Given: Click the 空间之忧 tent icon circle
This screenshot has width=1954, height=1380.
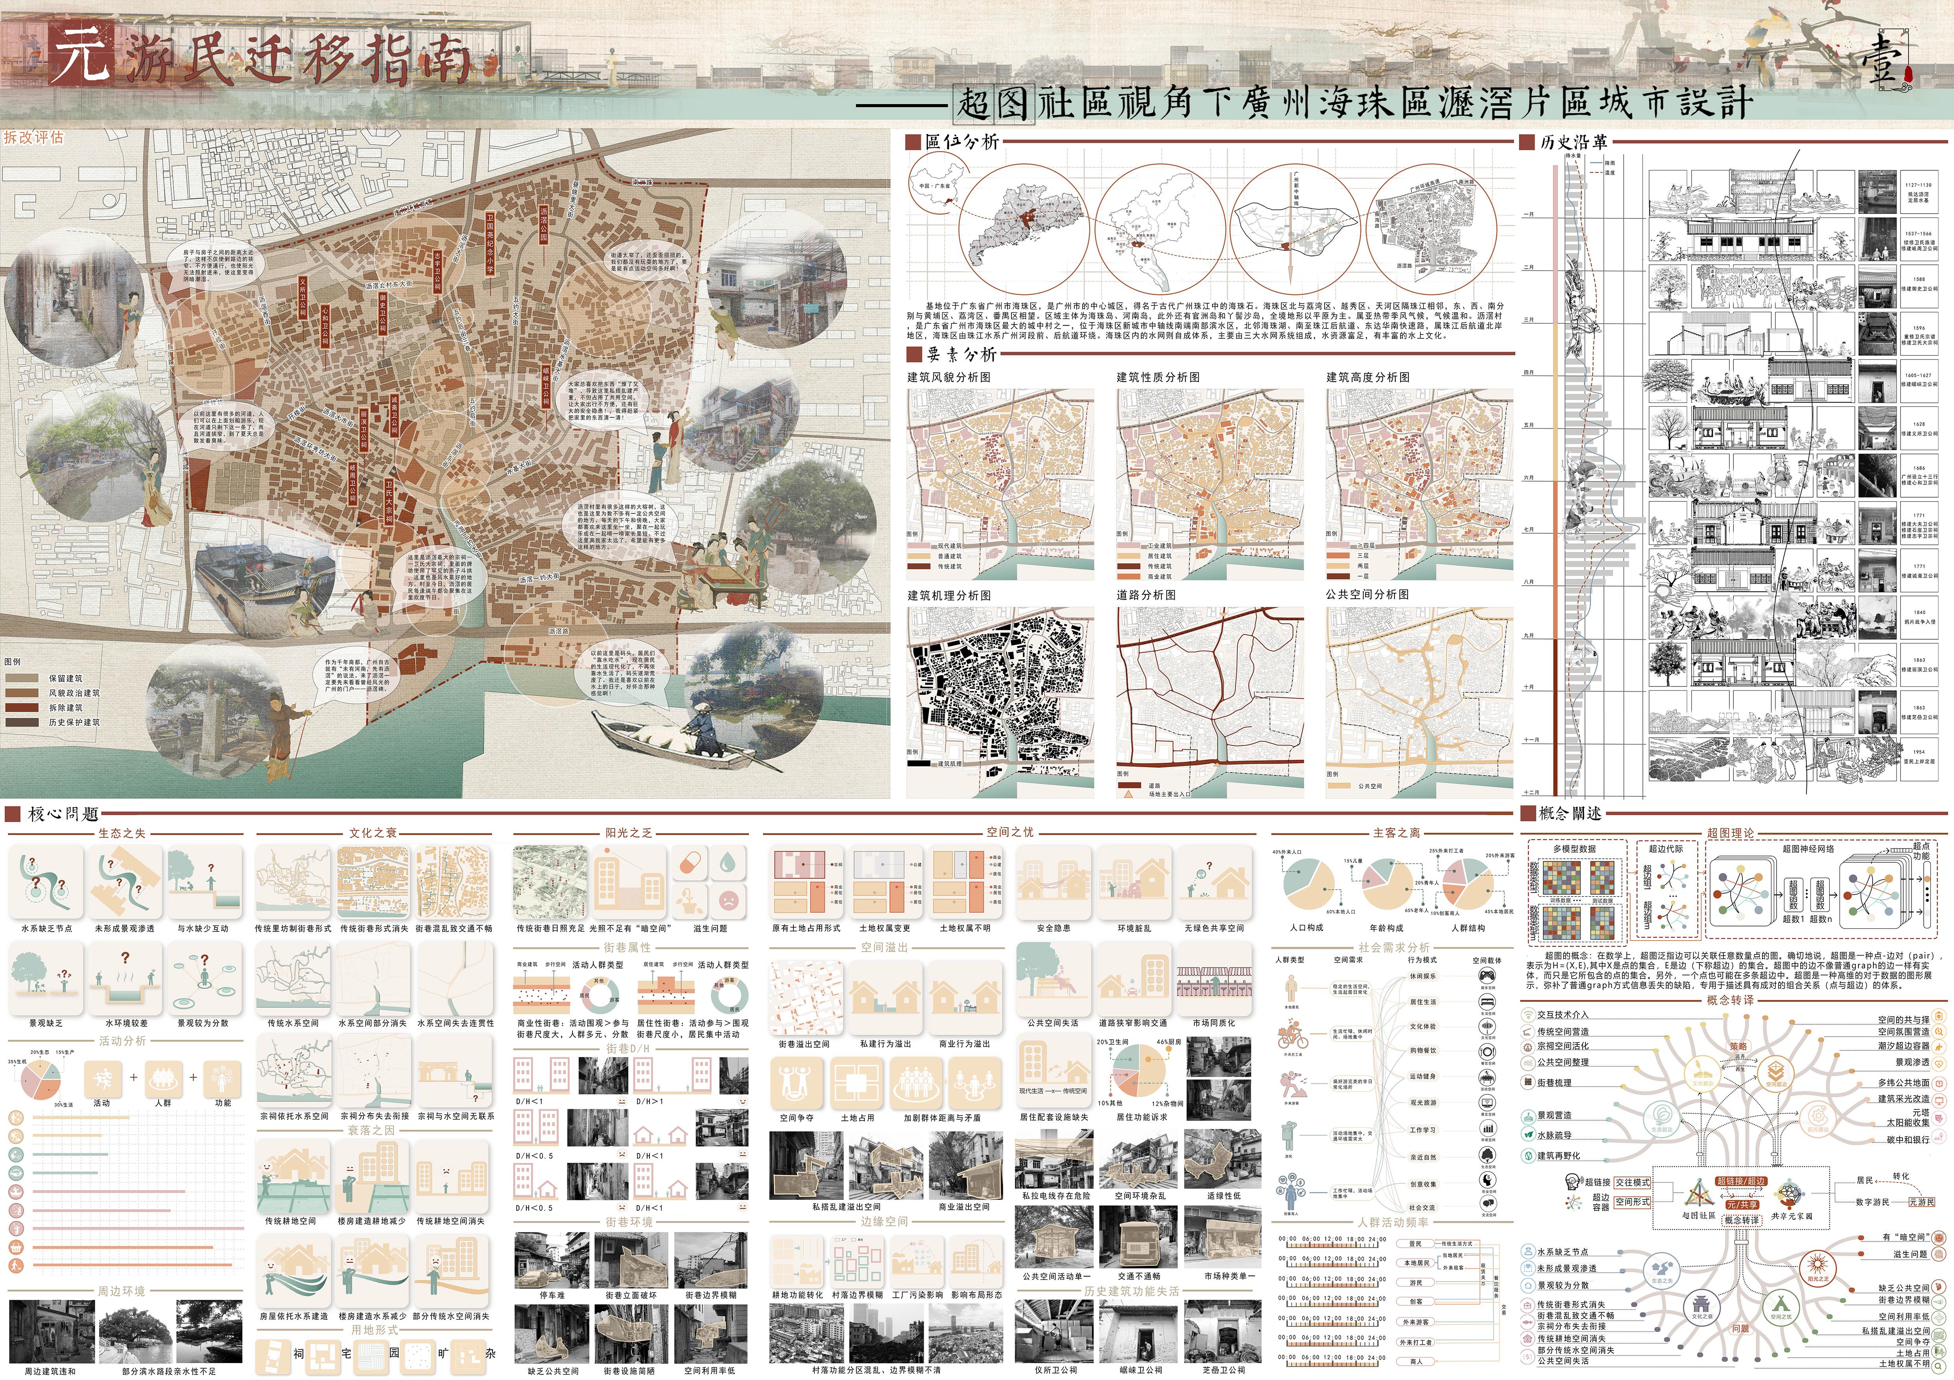Looking at the screenshot, I should click(1781, 1308).
